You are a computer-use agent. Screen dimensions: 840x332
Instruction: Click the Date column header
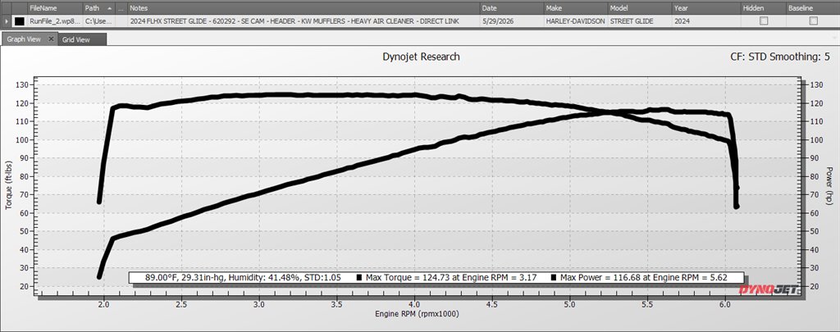pyautogui.click(x=512, y=8)
